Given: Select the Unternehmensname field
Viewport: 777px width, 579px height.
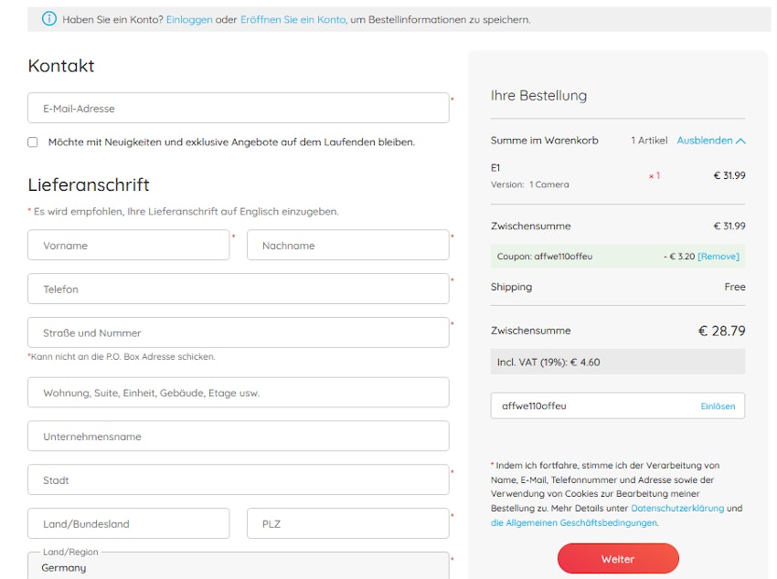Looking at the screenshot, I should (238, 437).
